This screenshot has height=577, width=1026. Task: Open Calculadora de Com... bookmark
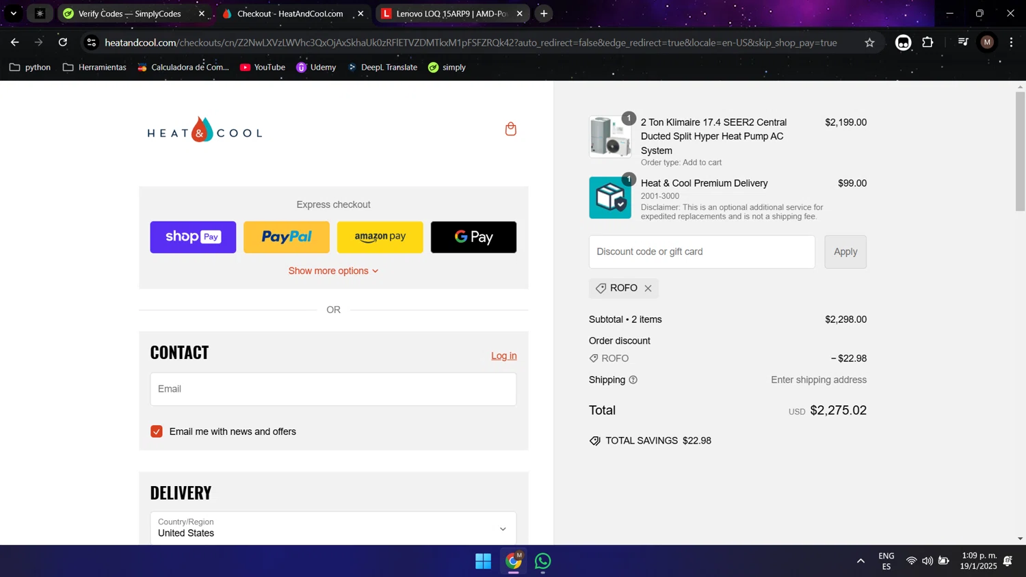click(x=183, y=67)
